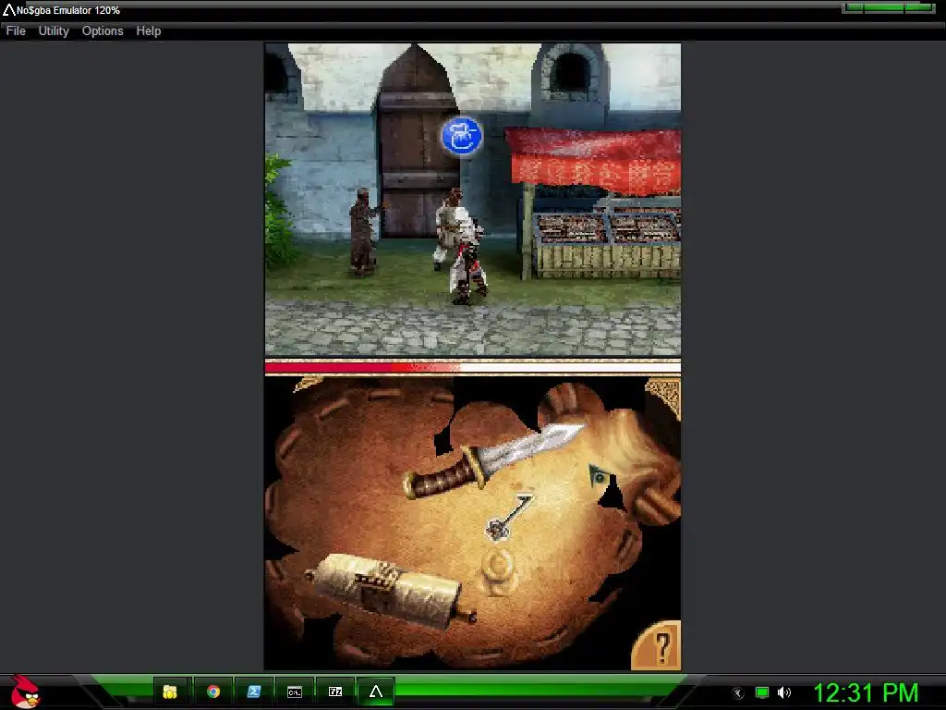The height and width of the screenshot is (710, 946).
Task: Open the Utility menu
Action: point(54,31)
